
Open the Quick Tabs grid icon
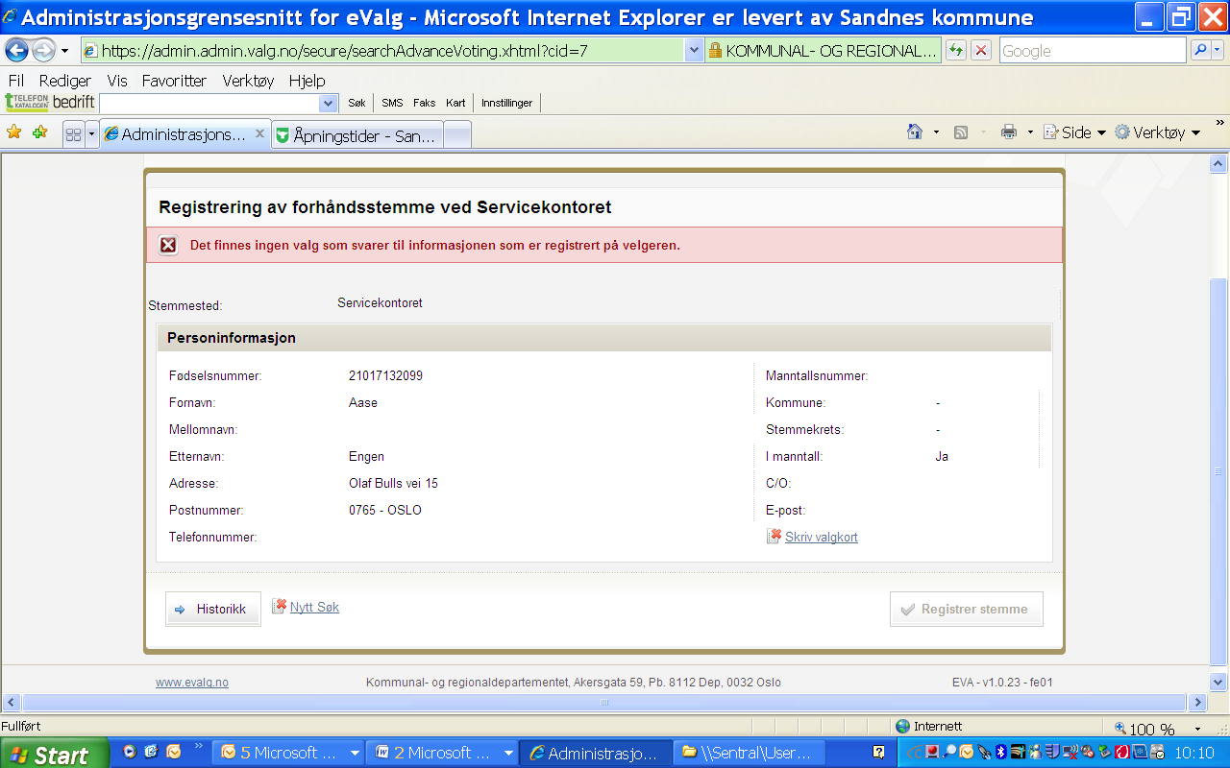point(73,134)
